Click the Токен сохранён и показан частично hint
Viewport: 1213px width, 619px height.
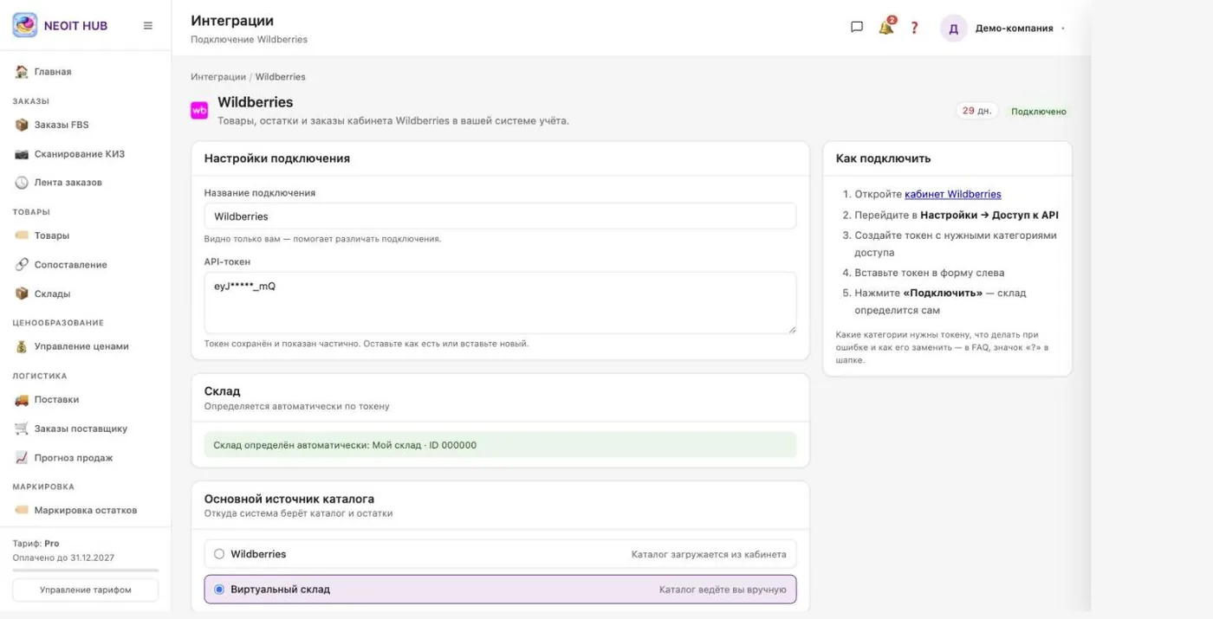coord(366,344)
